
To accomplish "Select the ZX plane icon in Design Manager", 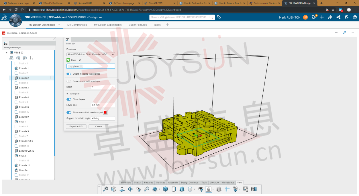I will click(x=25, y=58).
